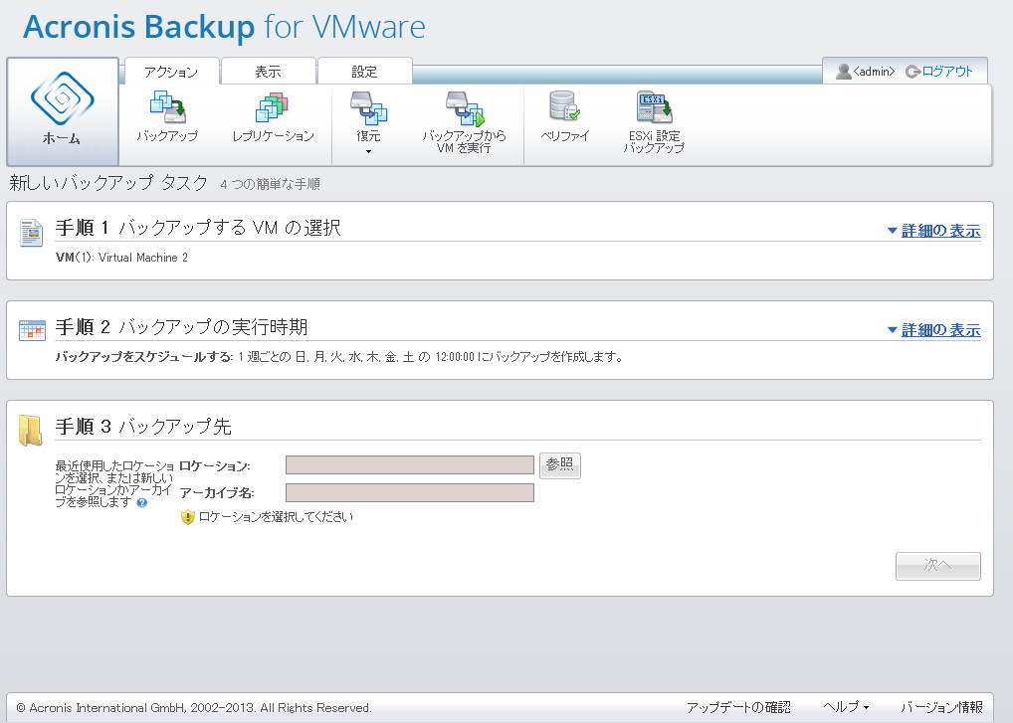Click the Browse (参照) button
The width and height of the screenshot is (1013, 723).
click(560, 465)
